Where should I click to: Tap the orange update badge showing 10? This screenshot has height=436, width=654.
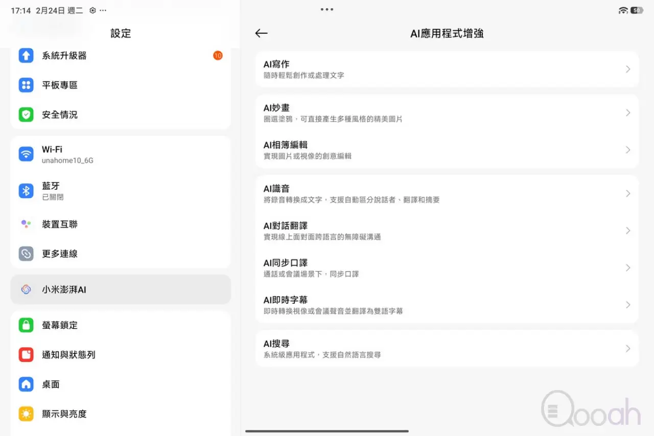[x=218, y=56]
